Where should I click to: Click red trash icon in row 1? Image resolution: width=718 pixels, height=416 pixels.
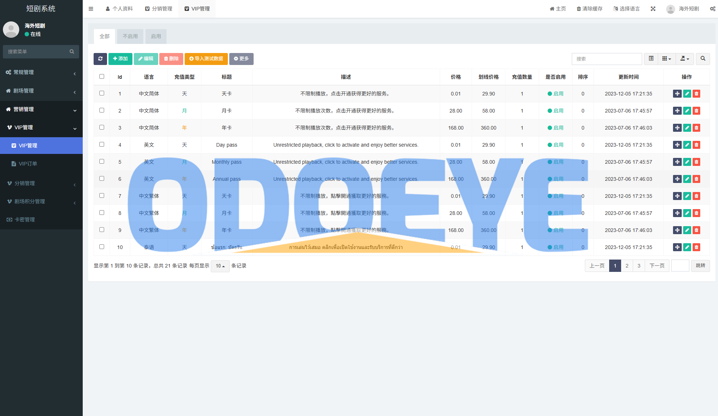(696, 94)
